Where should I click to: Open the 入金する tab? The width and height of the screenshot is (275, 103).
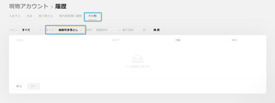[x=15, y=16]
